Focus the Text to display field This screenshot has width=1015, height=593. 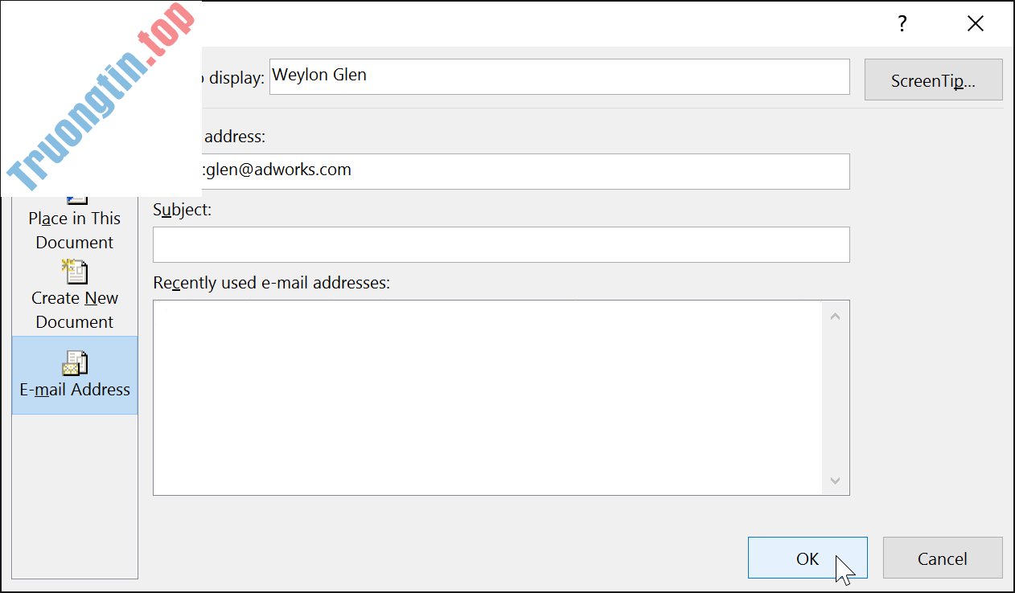pyautogui.click(x=559, y=76)
